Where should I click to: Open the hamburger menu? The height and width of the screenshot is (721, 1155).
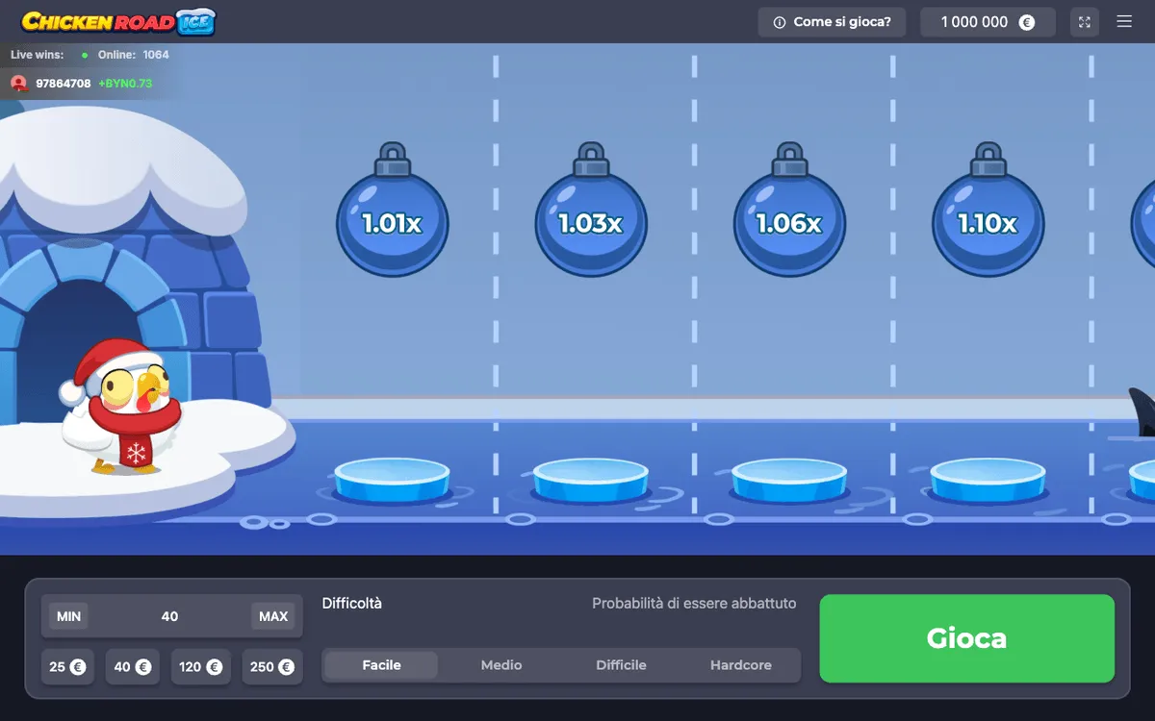click(1124, 21)
